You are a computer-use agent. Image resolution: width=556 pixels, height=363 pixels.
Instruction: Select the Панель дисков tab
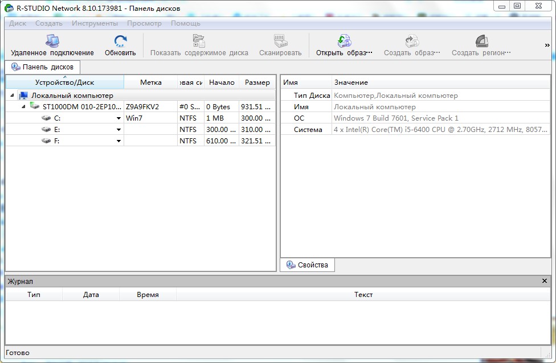click(x=43, y=67)
